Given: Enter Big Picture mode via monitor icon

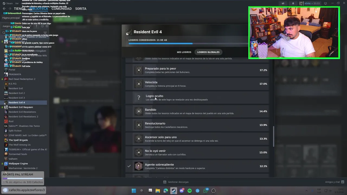Looking at the screenshot, I should click(326, 3).
